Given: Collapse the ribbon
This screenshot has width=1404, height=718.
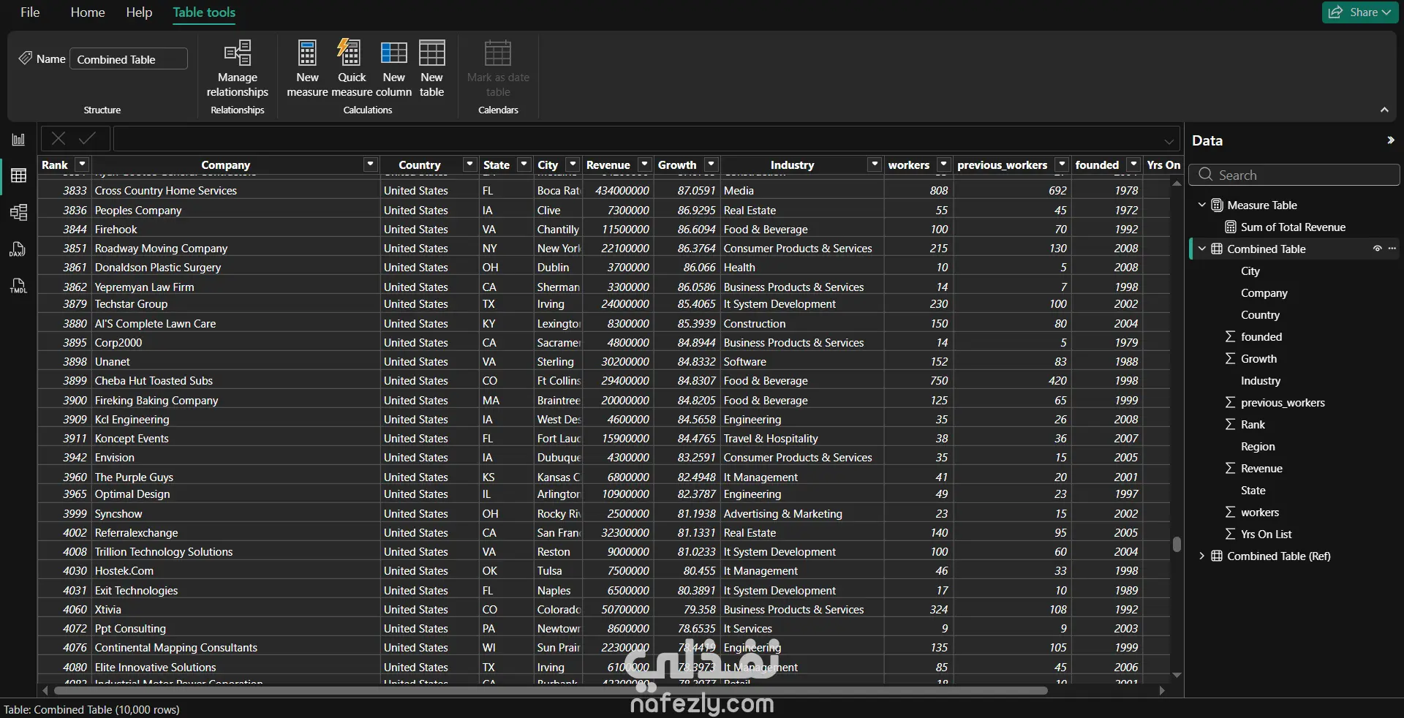Looking at the screenshot, I should [x=1384, y=110].
